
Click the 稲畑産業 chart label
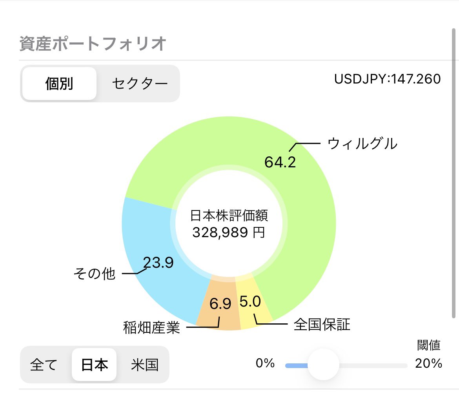151,327
